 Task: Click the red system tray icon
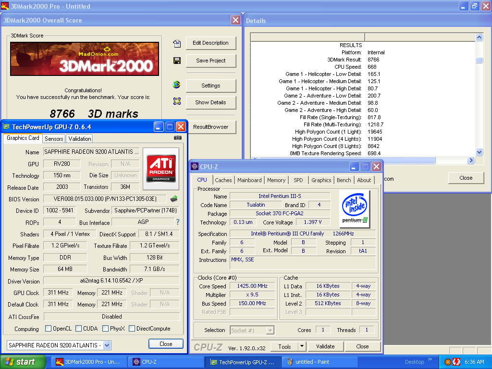click(456, 362)
